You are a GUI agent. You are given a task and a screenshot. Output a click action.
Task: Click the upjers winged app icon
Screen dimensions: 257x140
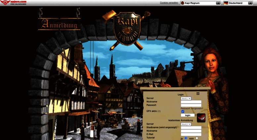[x=201, y=118]
